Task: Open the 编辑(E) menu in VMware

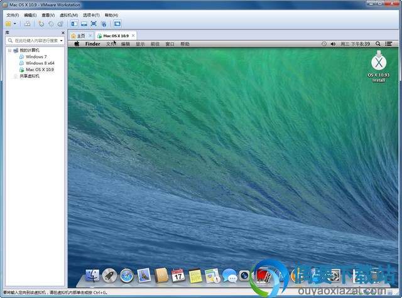Action: (30, 15)
